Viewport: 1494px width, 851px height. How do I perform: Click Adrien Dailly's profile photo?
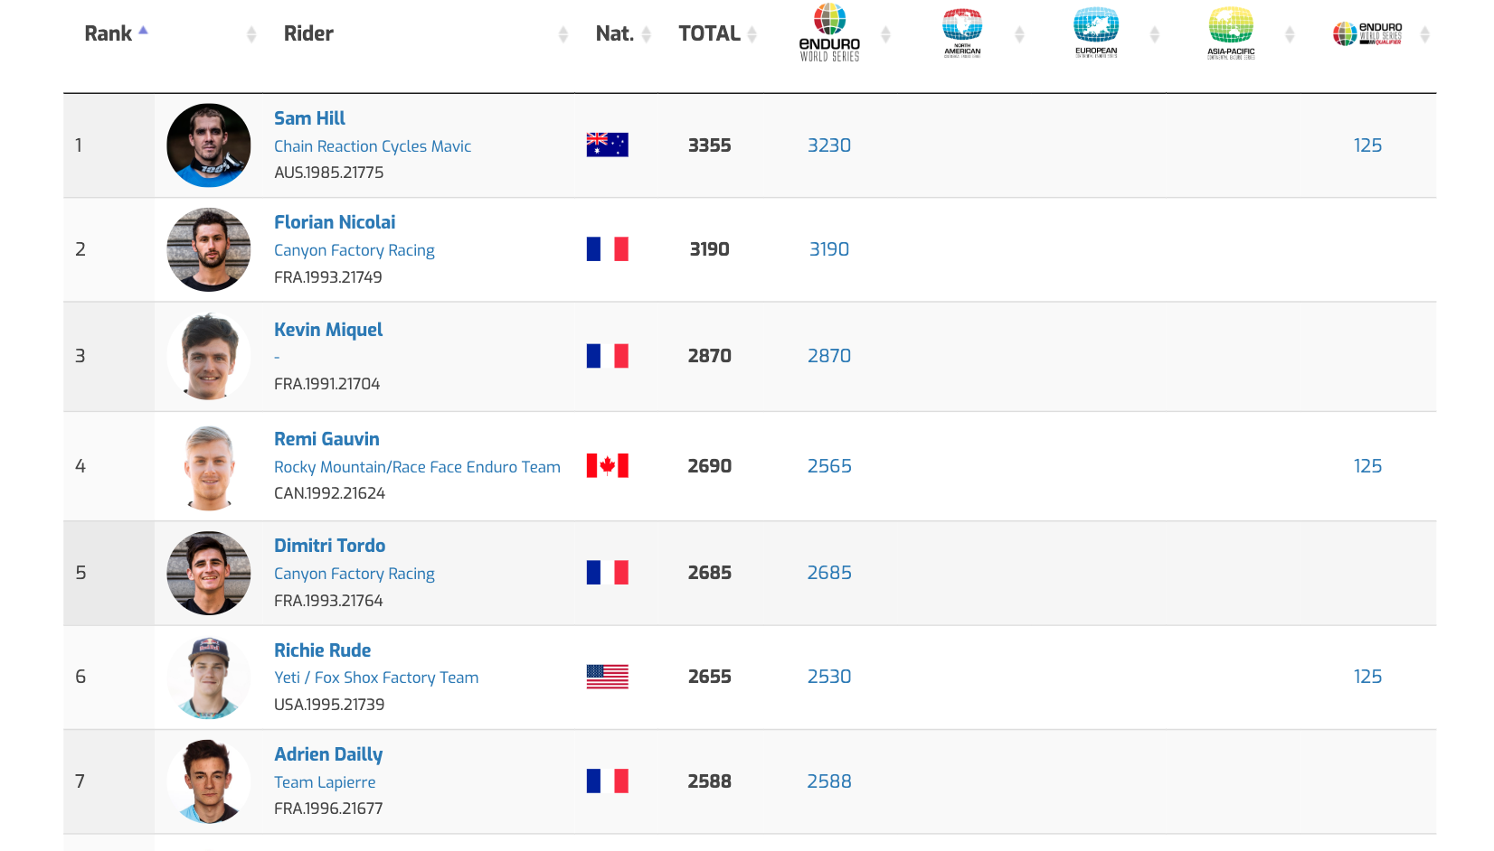click(x=209, y=781)
